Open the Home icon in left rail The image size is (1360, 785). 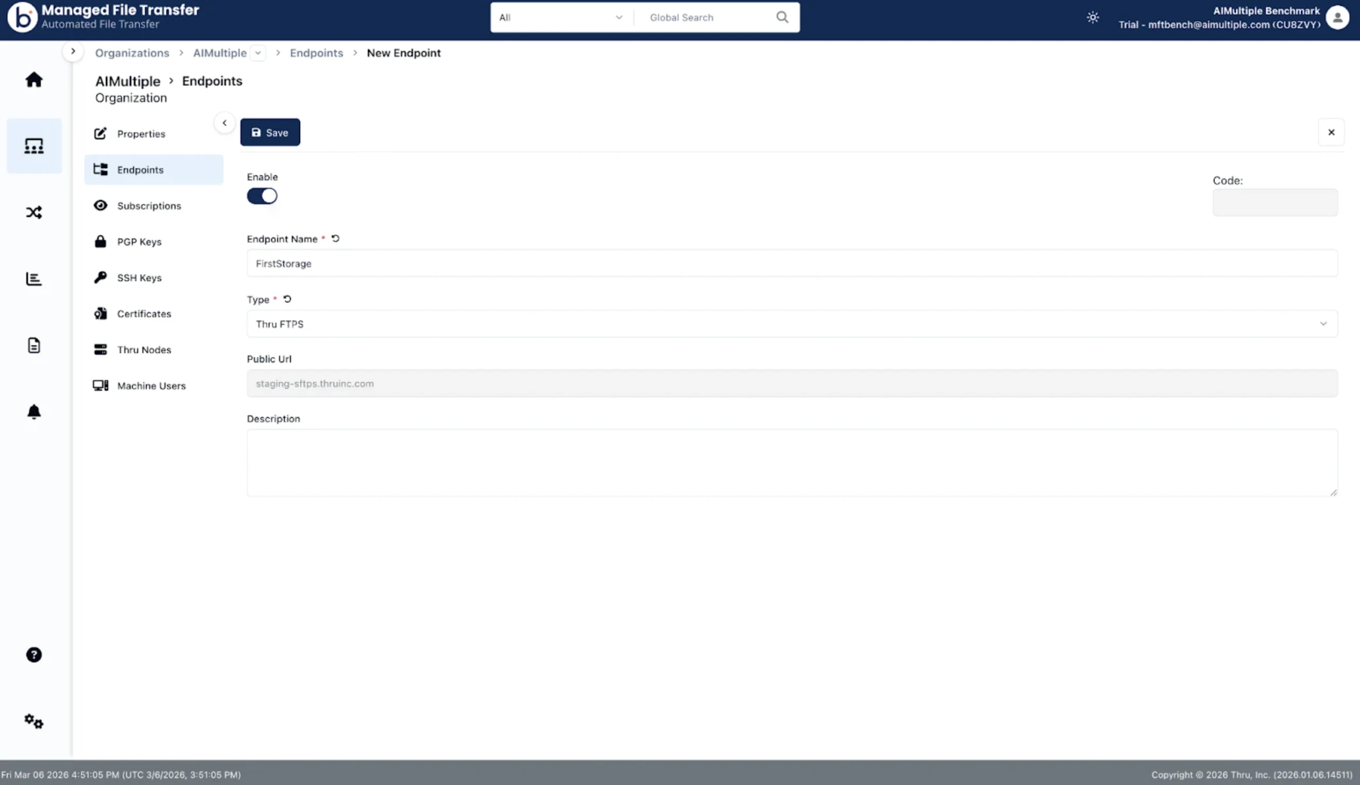34,80
